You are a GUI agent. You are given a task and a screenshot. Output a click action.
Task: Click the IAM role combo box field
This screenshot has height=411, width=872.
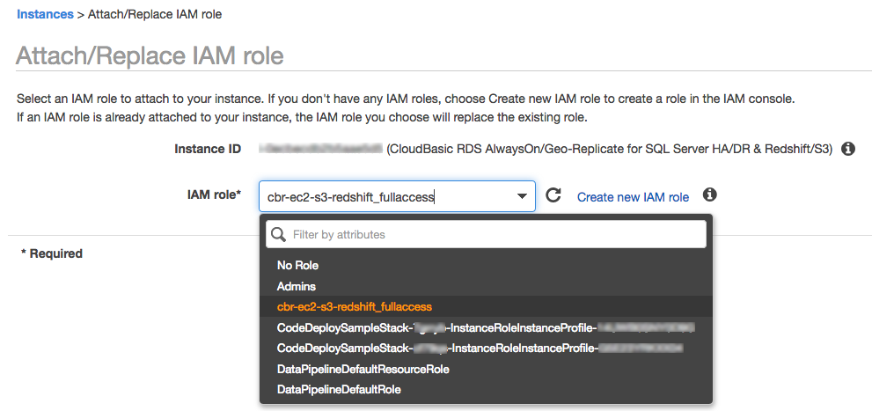[x=397, y=196]
